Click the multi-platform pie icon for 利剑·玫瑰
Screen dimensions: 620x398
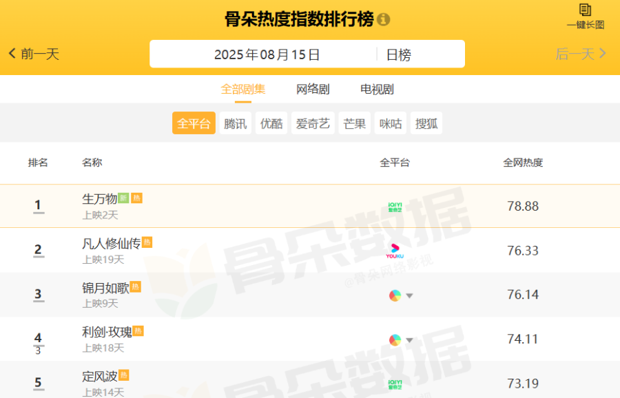tap(395, 340)
